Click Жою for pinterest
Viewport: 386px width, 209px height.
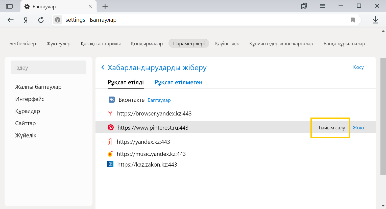pyautogui.click(x=358, y=128)
